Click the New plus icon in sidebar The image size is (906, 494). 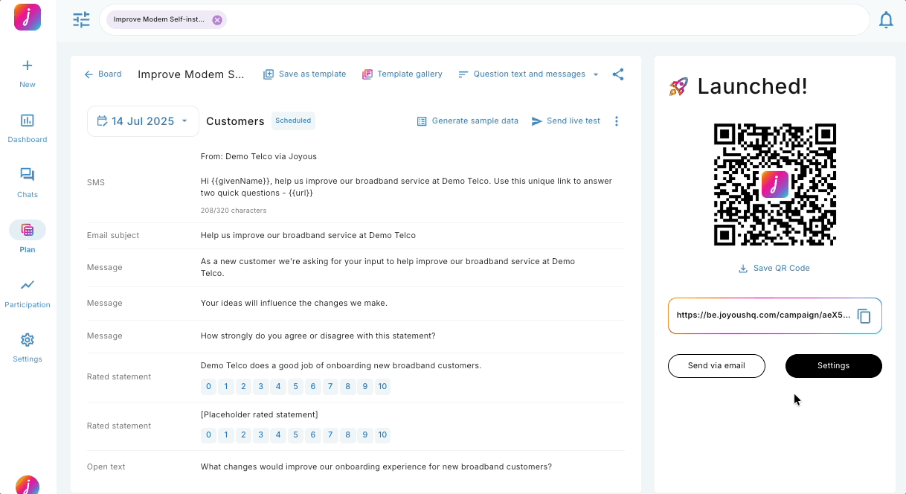[x=28, y=65]
